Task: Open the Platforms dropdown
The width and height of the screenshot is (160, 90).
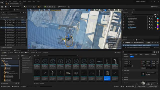Action: click(62, 7)
